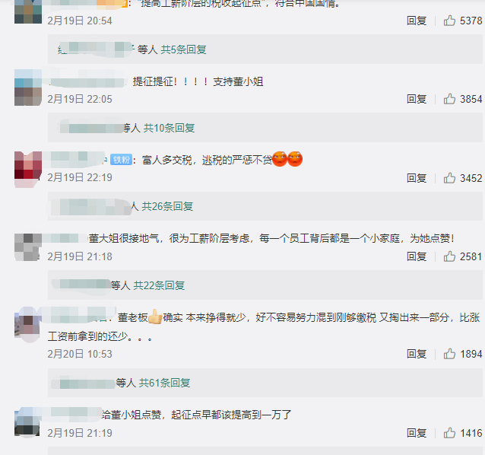The image size is (485, 455).
Task: Expand the 共10条回复 thread
Action: pos(170,128)
